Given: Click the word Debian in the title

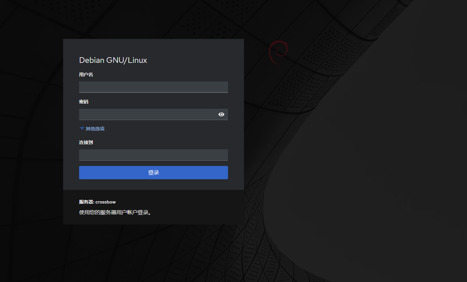Looking at the screenshot, I should 92,60.
